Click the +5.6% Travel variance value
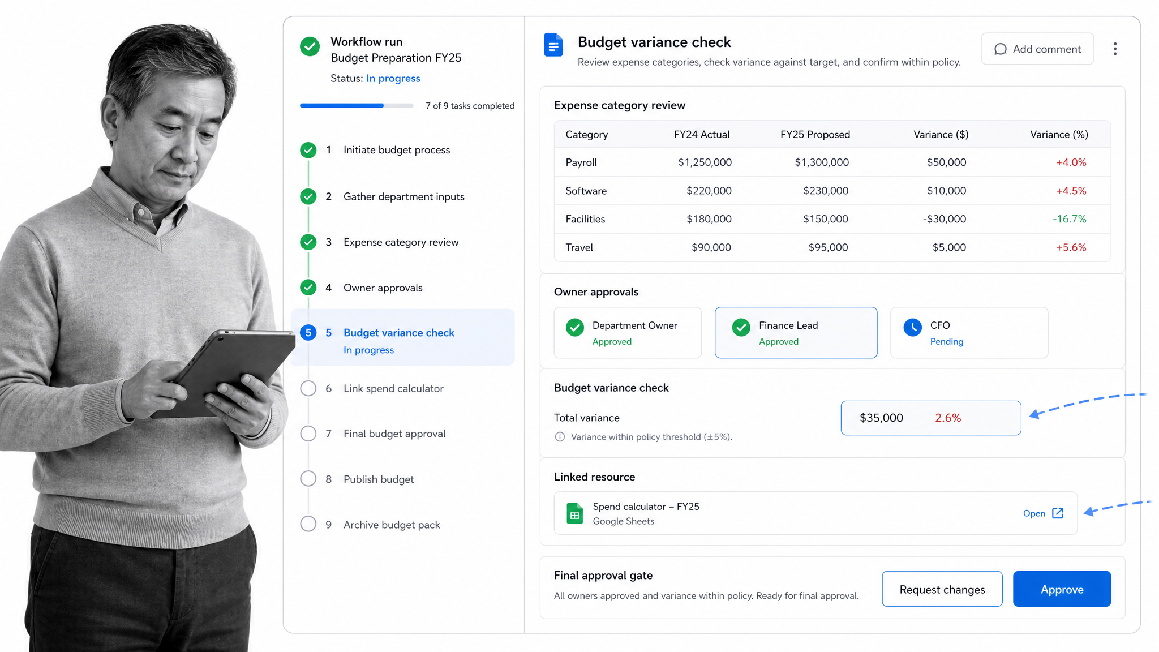 coord(1071,247)
